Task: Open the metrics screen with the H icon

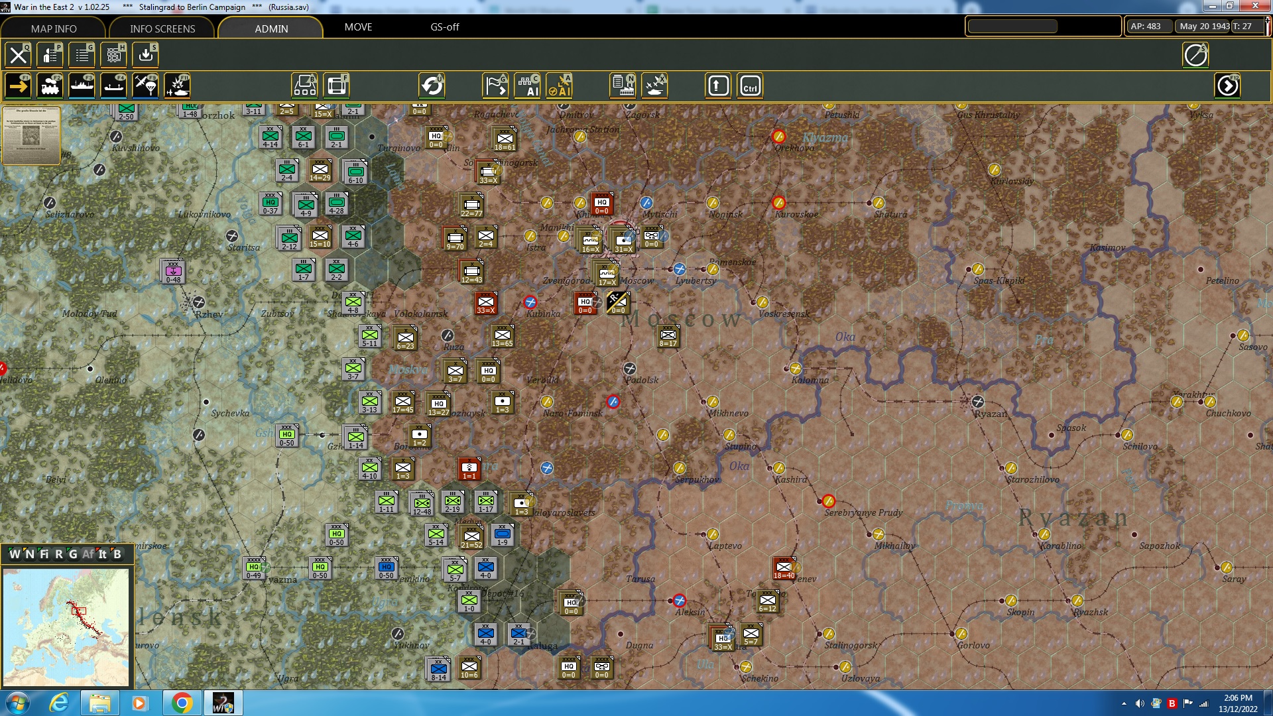Action: pyautogui.click(x=113, y=55)
